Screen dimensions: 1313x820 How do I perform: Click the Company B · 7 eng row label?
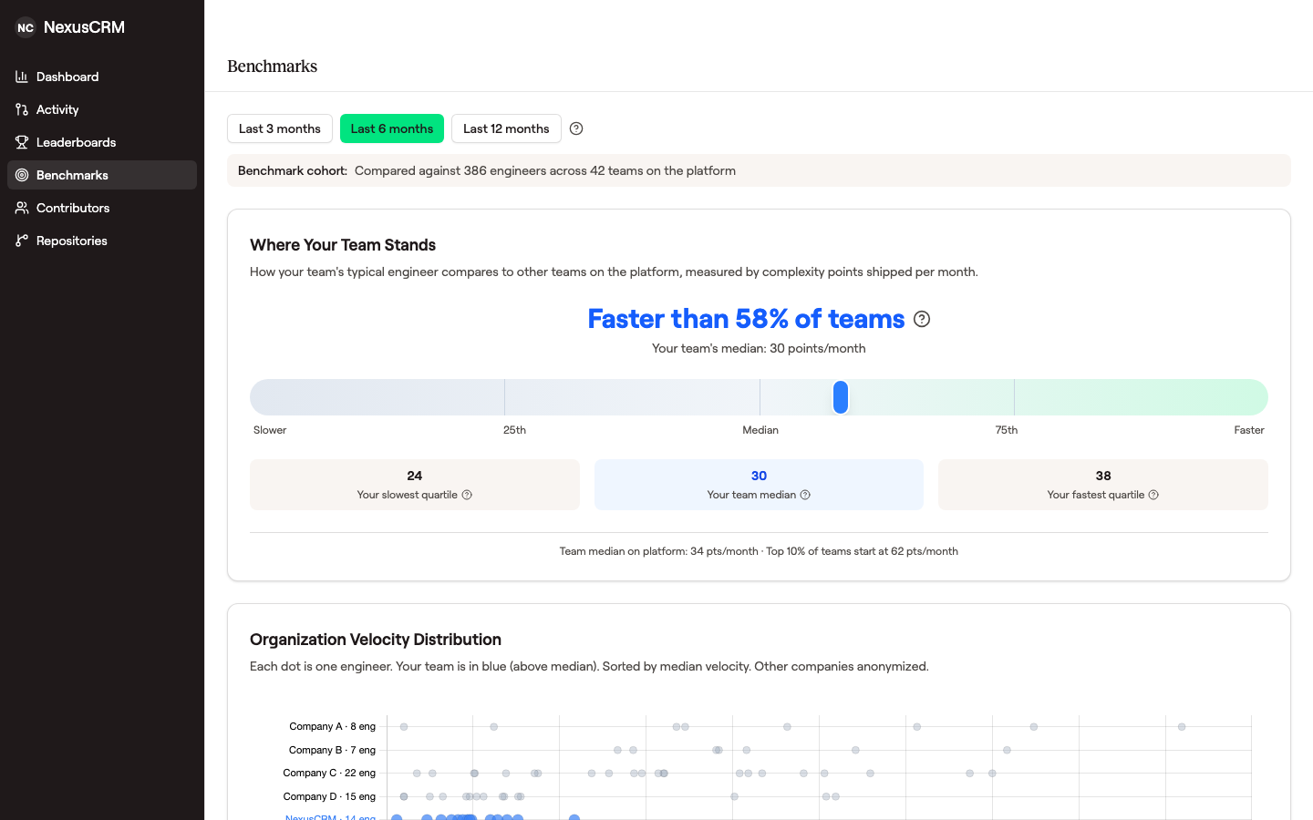(332, 750)
